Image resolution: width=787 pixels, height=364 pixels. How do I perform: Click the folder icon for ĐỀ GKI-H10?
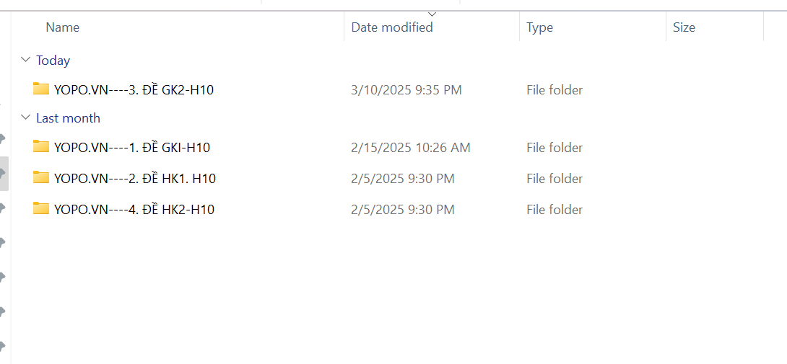tap(41, 147)
